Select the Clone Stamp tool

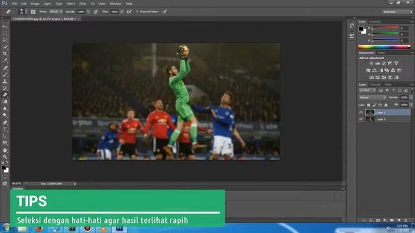pos(5,82)
